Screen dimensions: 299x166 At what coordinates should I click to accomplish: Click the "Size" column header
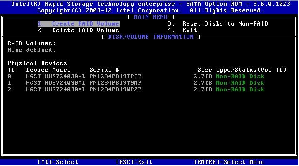coord(204,70)
